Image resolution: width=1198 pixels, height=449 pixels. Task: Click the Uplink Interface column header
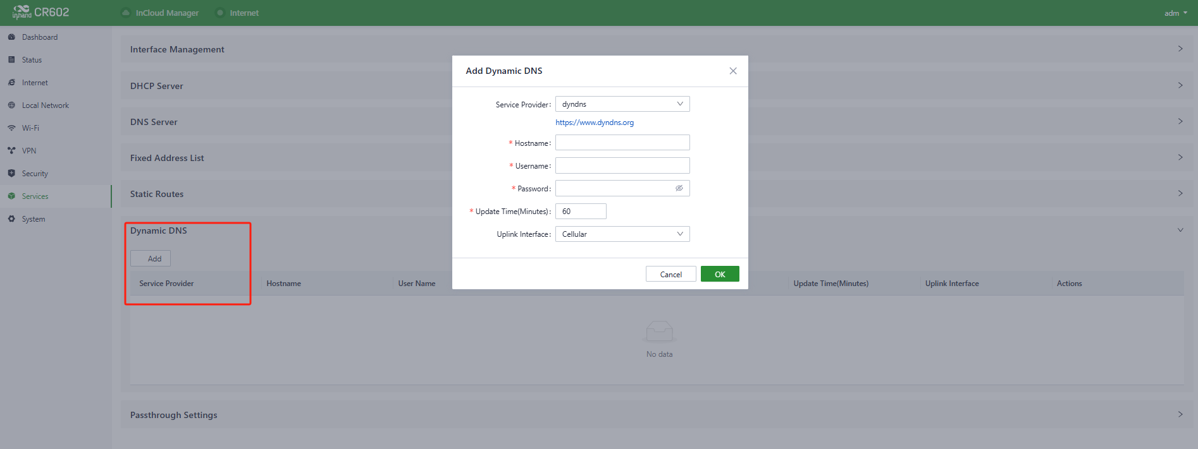tap(952, 284)
